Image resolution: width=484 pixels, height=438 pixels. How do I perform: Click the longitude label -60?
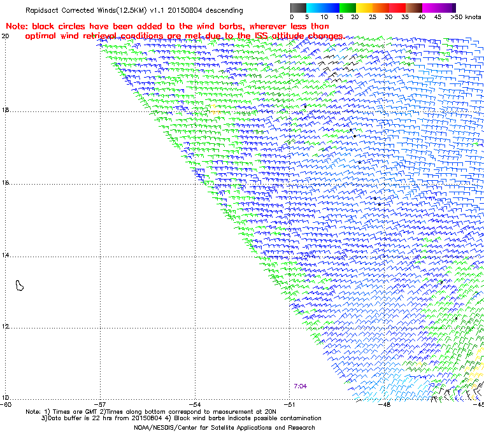tap(6, 404)
